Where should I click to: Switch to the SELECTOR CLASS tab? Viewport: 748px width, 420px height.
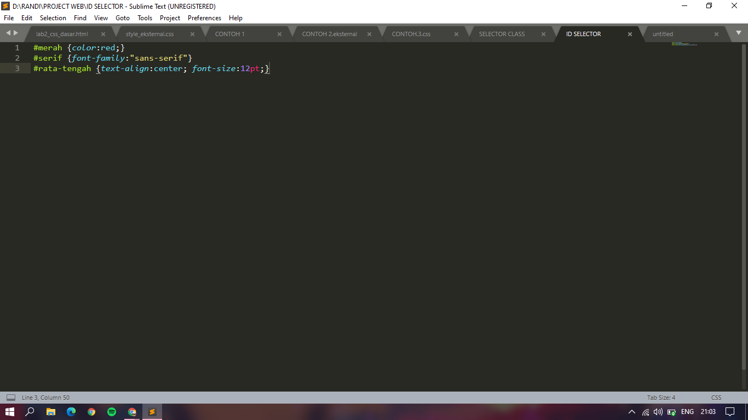pos(502,33)
